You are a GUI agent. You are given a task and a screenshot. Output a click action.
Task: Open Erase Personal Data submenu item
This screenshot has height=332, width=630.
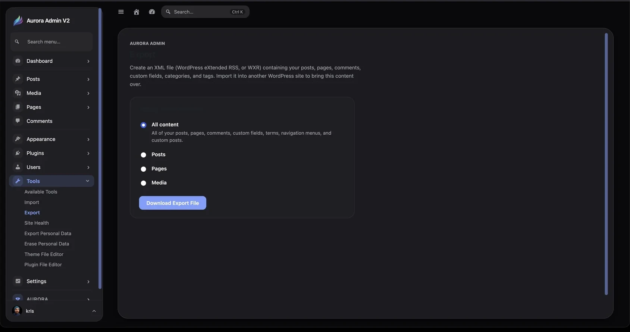tap(47, 244)
